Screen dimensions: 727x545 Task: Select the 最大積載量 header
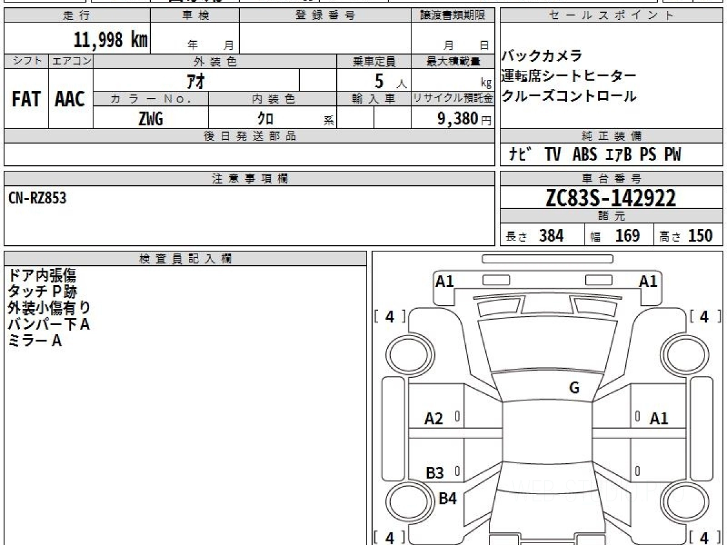(453, 61)
